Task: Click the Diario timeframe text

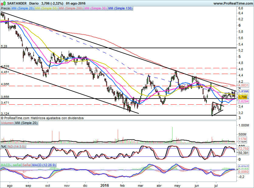Action: (x=34, y=3)
